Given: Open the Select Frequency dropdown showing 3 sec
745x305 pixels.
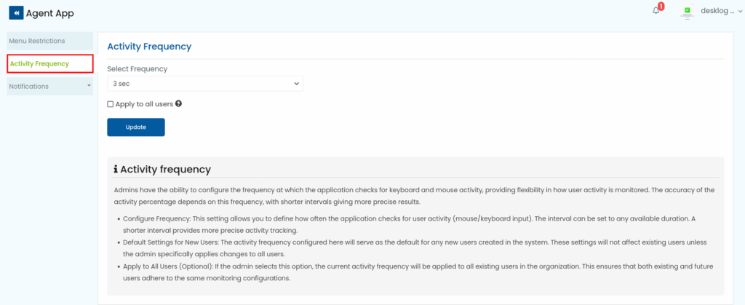Looking at the screenshot, I should pos(205,84).
